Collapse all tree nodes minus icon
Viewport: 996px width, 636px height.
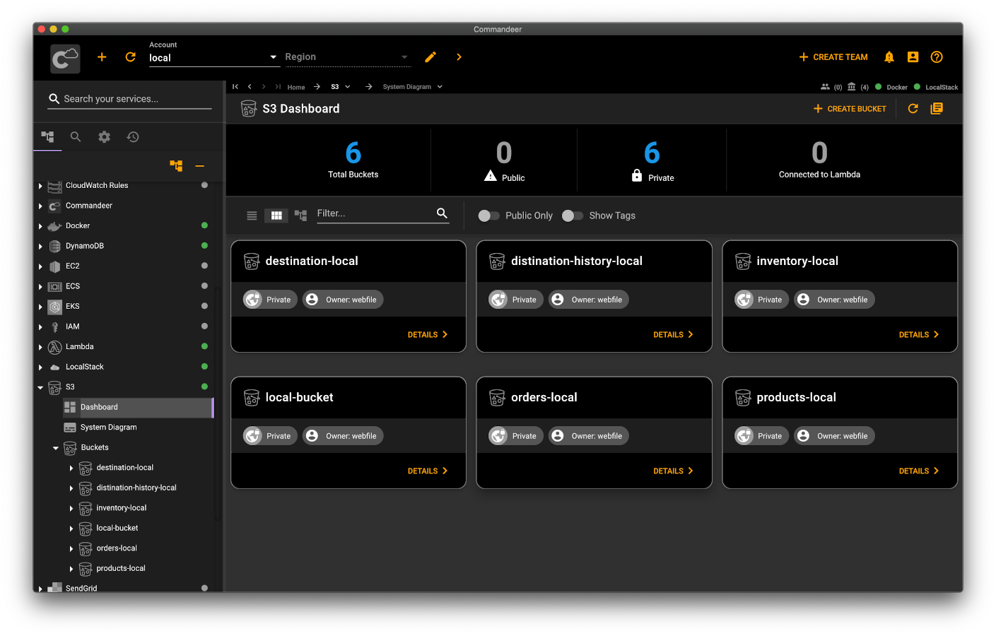[x=200, y=166]
